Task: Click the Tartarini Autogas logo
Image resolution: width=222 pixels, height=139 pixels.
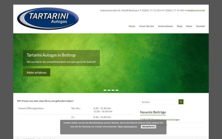Action: coord(48,19)
